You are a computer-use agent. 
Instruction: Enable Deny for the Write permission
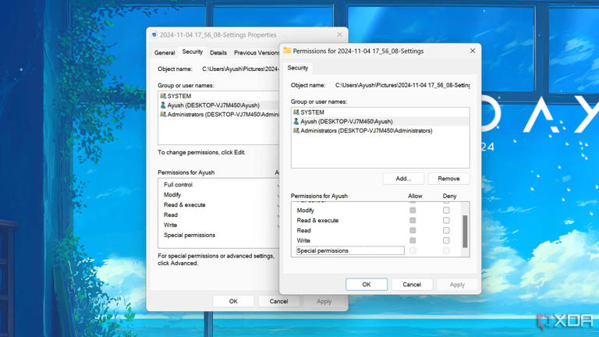tap(446, 241)
